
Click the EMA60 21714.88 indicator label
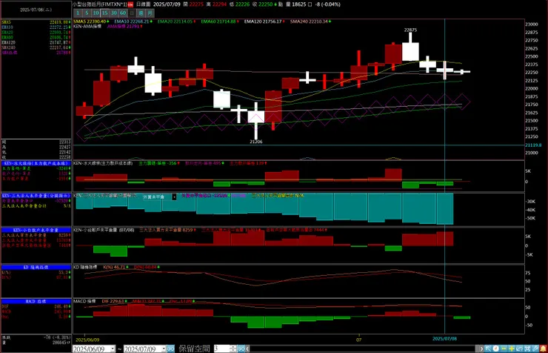220,22
